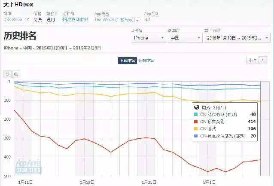Click the magnifier zoom icon above chart
Viewport: 274px width, 186px height.
pyautogui.click(x=16, y=74)
